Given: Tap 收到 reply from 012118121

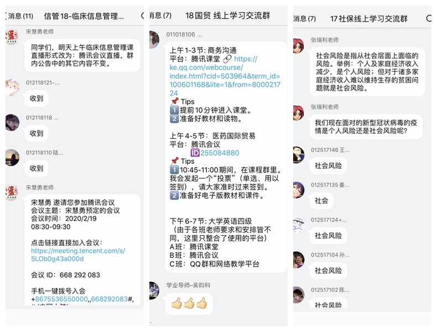Looking at the screenshot, I should coord(36,98).
